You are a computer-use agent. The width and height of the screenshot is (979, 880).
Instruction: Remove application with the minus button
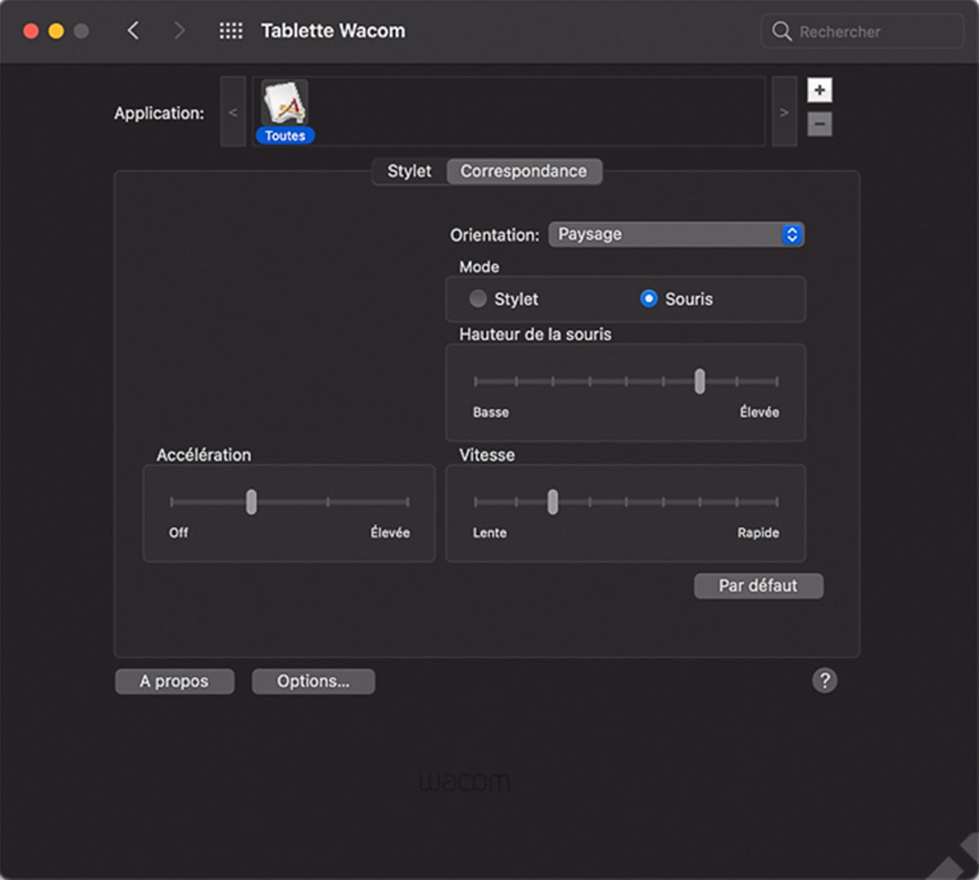[820, 124]
